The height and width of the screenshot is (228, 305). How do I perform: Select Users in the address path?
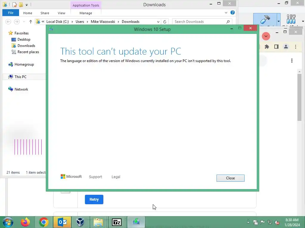click(x=80, y=22)
